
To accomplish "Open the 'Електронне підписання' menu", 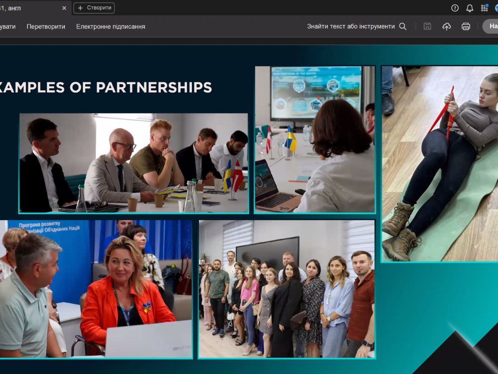I will pyautogui.click(x=111, y=26).
